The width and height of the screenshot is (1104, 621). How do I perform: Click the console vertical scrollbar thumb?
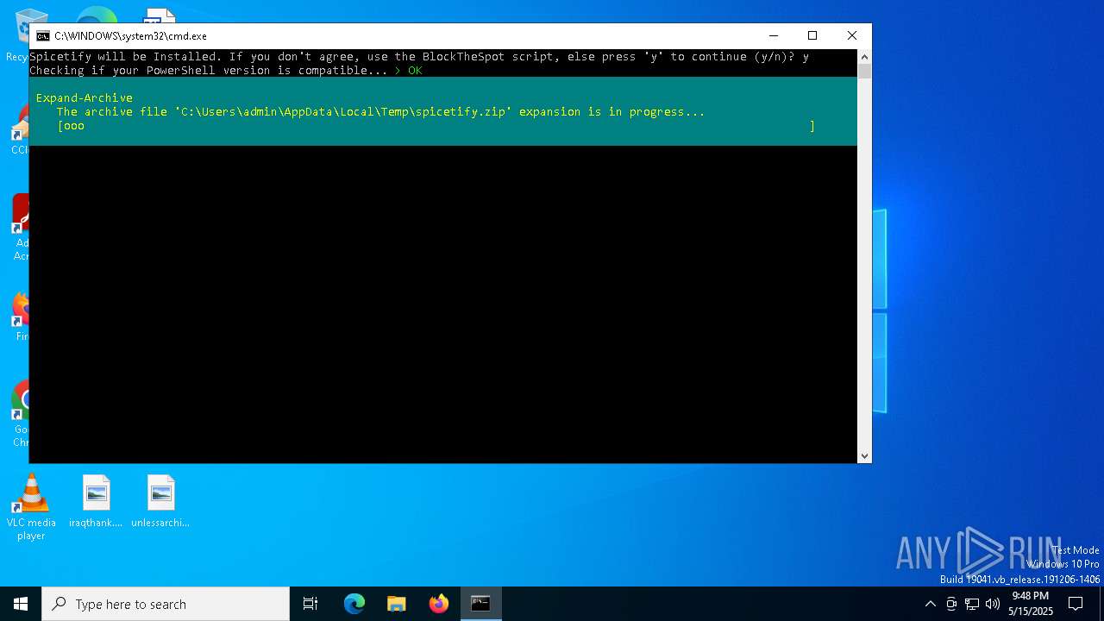(864, 72)
